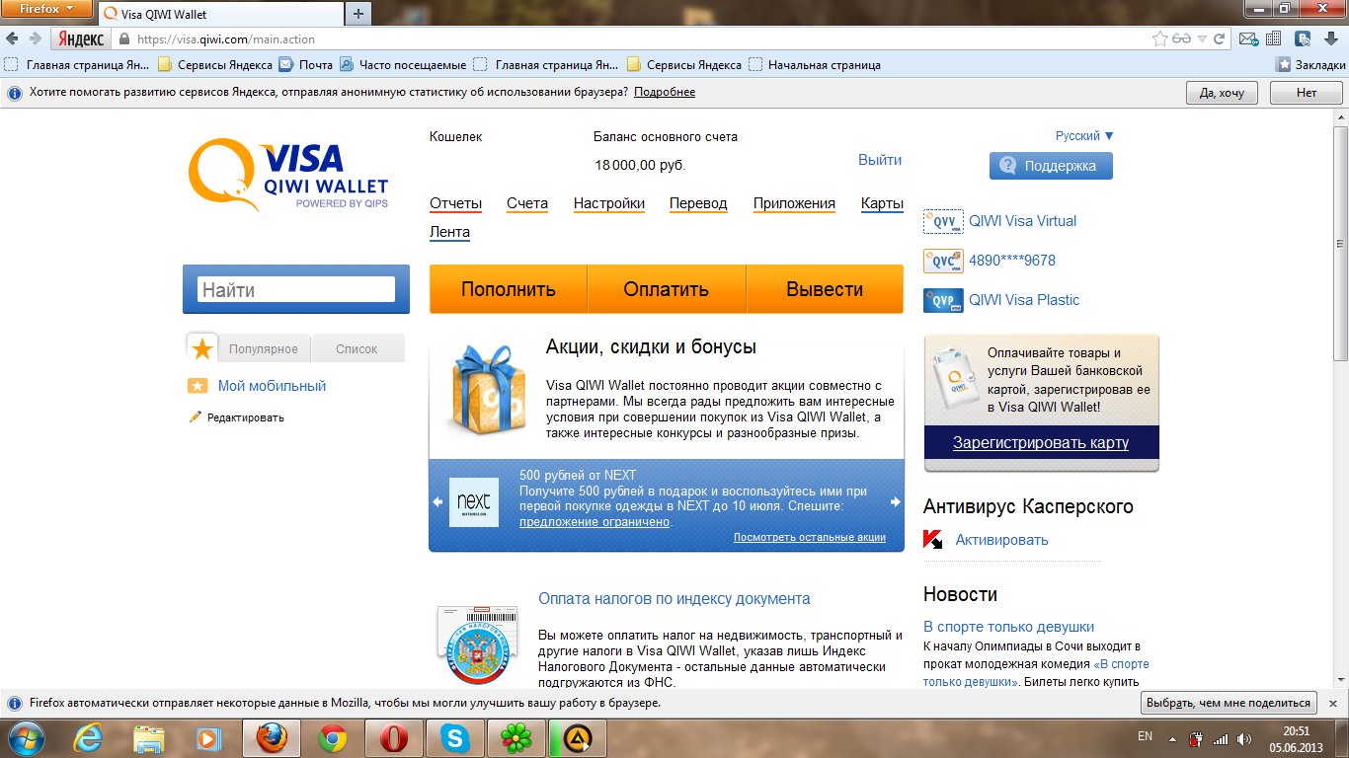Switch to the Список tab
Viewport: 1349px width, 758px height.
(x=357, y=349)
